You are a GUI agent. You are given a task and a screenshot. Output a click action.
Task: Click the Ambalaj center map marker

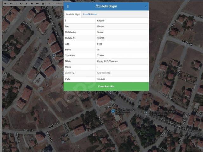(x=110, y=92)
